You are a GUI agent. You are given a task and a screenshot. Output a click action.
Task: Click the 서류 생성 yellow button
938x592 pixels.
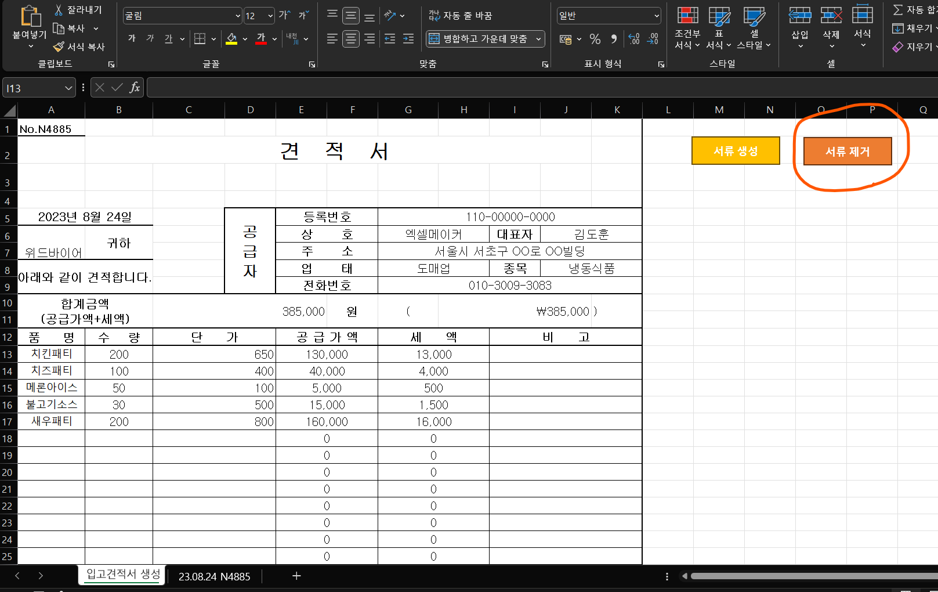(736, 151)
